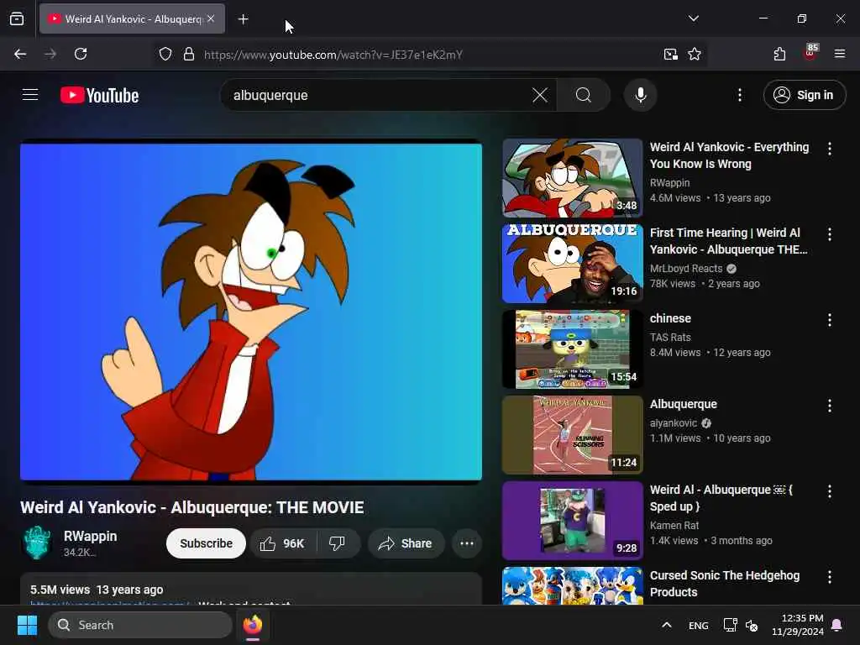This screenshot has height=645, width=860.
Task: Like the video with 96K thumbs up
Action: pyautogui.click(x=283, y=543)
